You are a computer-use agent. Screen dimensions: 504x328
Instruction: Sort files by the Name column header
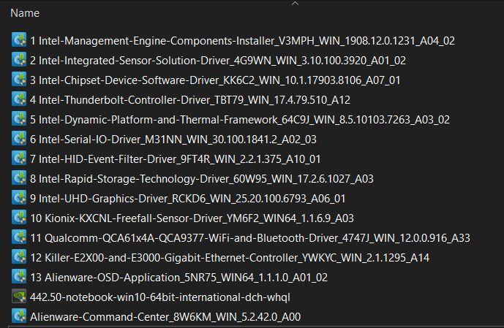25,13
